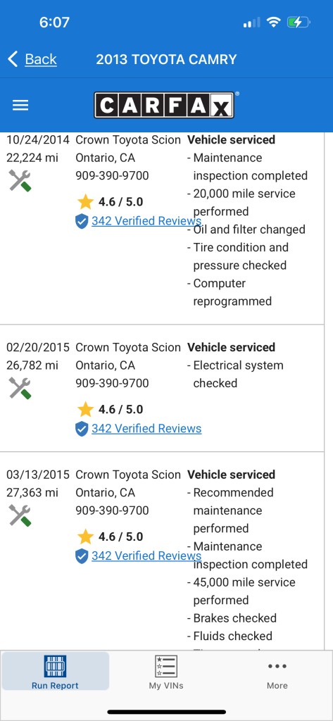Tap the gold star rating in 02/20/2015 entry
This screenshot has height=721, width=333.
coord(85,409)
